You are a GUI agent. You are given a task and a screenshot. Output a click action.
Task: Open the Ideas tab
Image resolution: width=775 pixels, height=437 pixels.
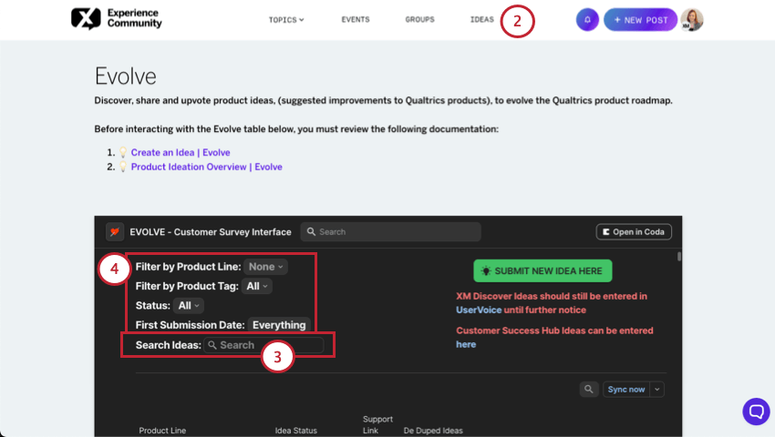click(x=481, y=19)
